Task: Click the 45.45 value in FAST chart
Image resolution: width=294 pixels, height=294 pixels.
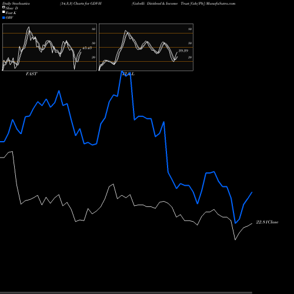Action: (x=87, y=48)
